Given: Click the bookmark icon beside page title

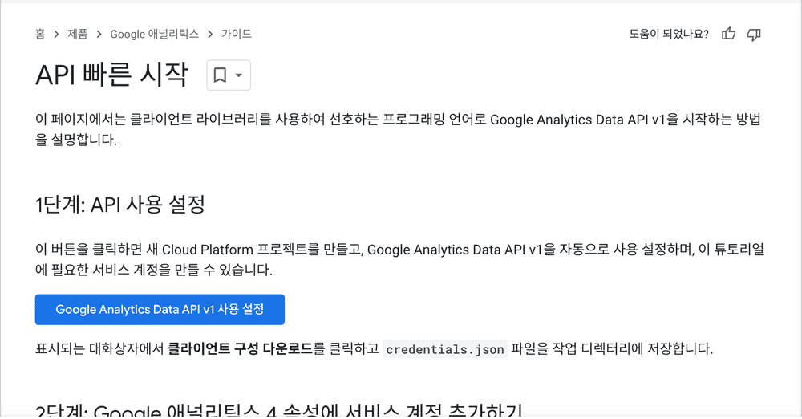Looking at the screenshot, I should tap(220, 75).
